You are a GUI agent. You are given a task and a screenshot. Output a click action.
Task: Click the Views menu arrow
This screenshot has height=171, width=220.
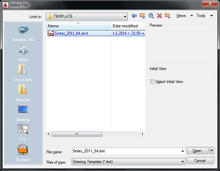pyautogui.click(x=191, y=16)
